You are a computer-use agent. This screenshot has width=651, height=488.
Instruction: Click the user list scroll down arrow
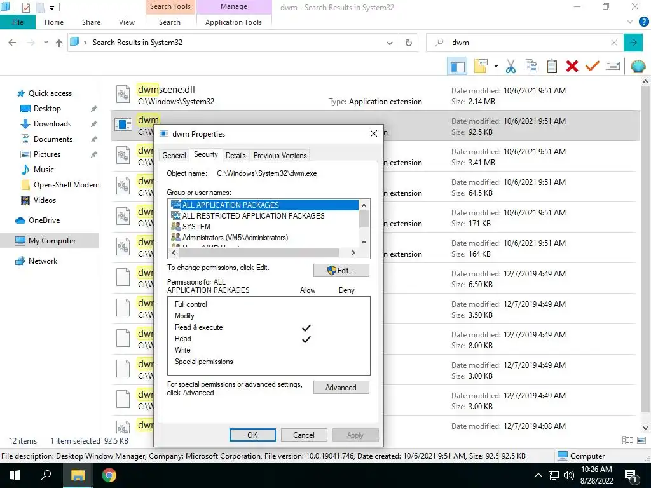[364, 242]
